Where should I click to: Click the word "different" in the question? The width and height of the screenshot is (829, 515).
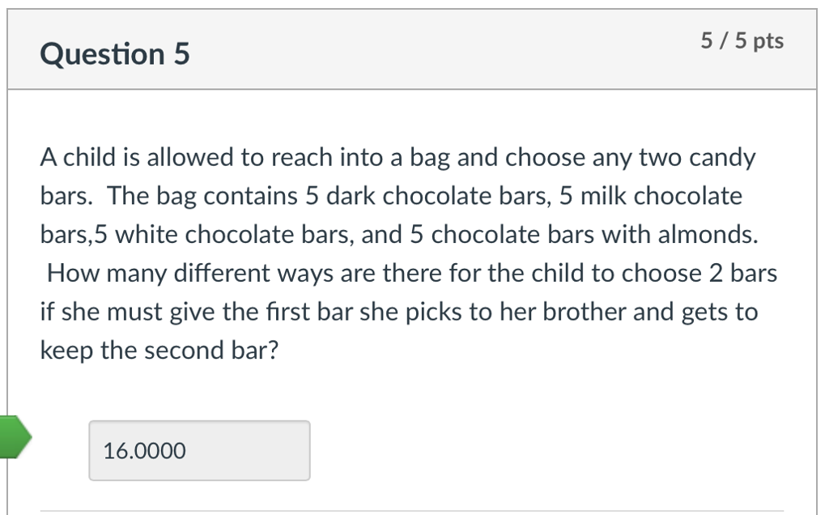[x=228, y=274]
